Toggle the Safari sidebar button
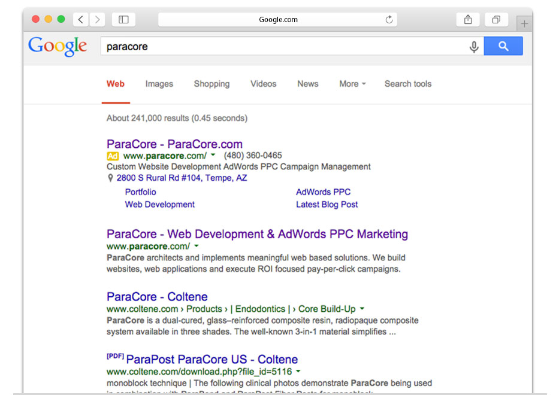The image size is (556, 395). [123, 20]
